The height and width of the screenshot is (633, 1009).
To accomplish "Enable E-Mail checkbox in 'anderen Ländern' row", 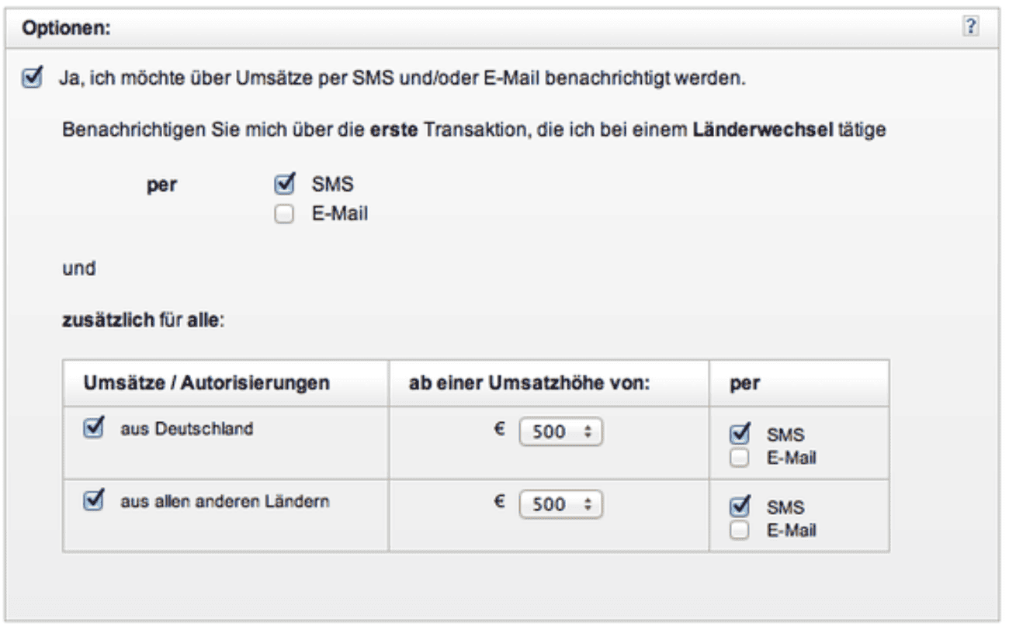I will [740, 531].
